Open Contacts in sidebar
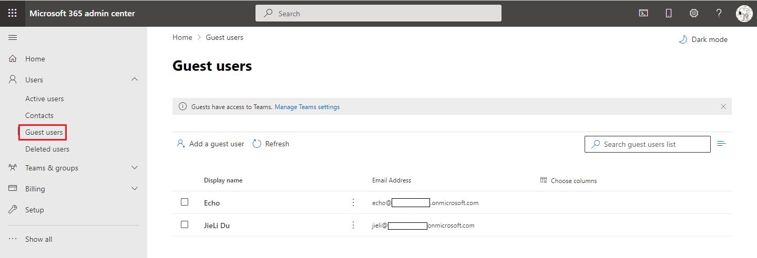Image resolution: width=757 pixels, height=258 pixels. point(39,115)
